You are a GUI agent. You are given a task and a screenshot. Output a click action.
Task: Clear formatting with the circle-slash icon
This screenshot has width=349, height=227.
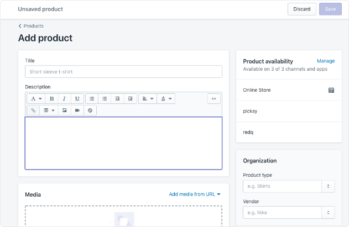tap(90, 110)
